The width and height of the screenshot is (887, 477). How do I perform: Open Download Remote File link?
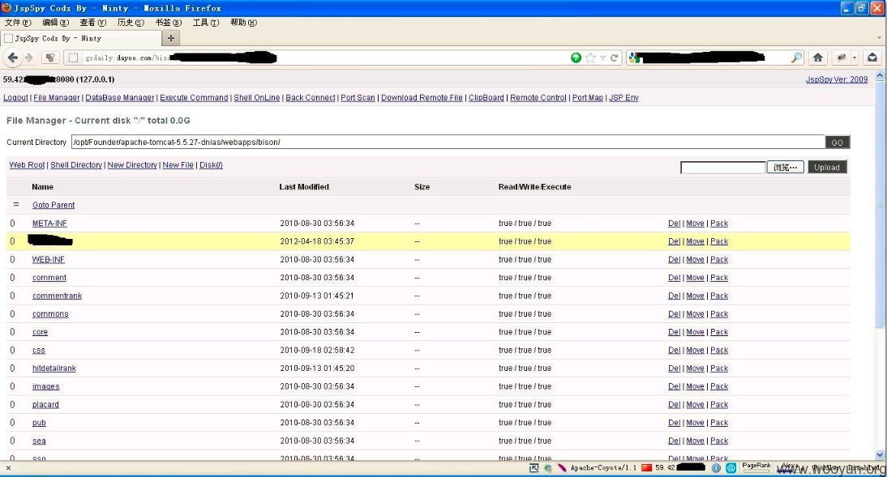(x=422, y=98)
